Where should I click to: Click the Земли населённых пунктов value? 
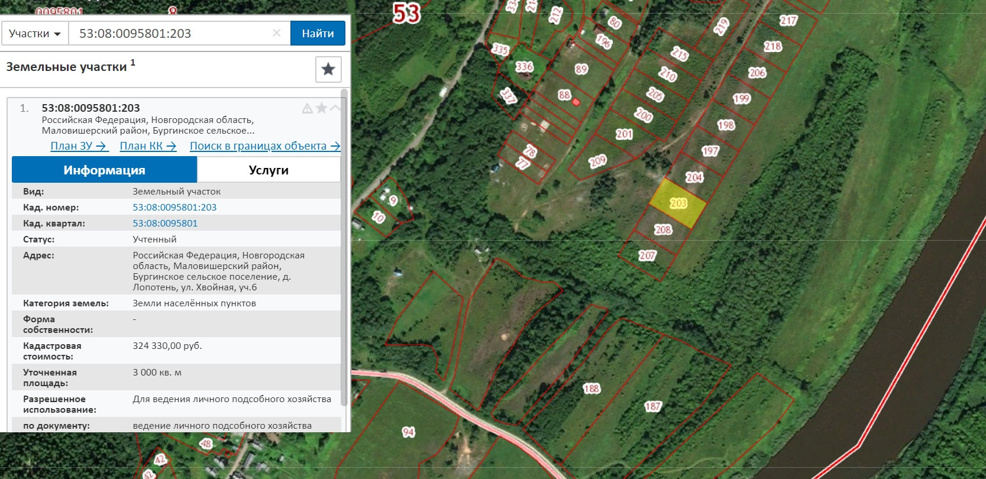(194, 303)
